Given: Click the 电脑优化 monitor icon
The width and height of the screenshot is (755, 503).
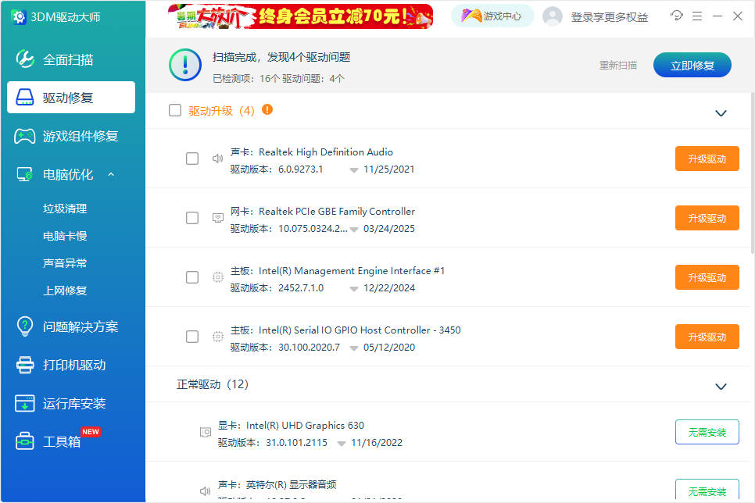Looking at the screenshot, I should click(24, 174).
